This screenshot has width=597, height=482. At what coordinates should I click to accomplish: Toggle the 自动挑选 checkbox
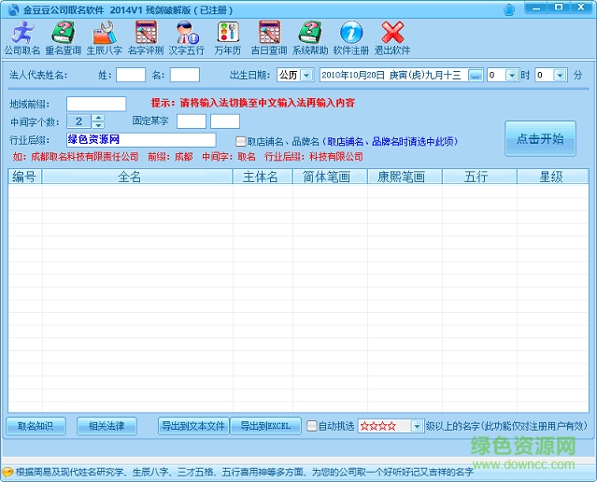pyautogui.click(x=313, y=426)
